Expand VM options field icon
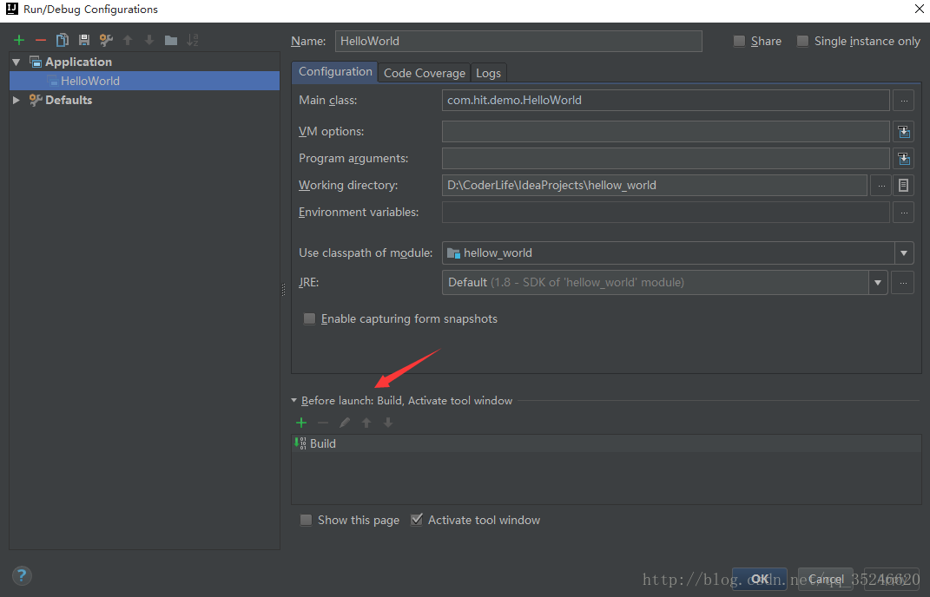 click(903, 132)
